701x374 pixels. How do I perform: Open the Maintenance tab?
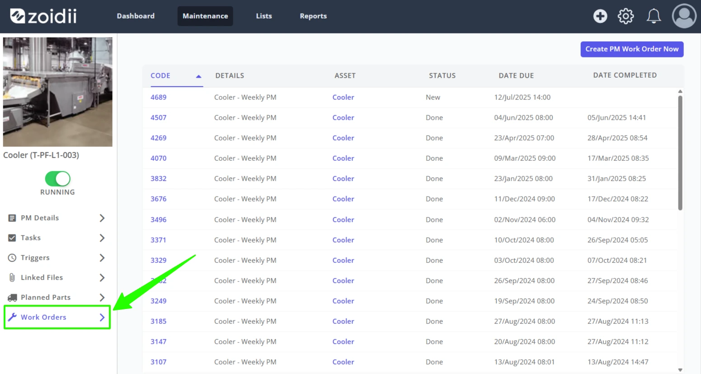(205, 16)
